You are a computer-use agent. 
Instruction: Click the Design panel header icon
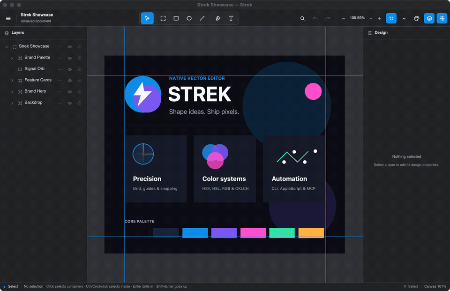coord(370,33)
